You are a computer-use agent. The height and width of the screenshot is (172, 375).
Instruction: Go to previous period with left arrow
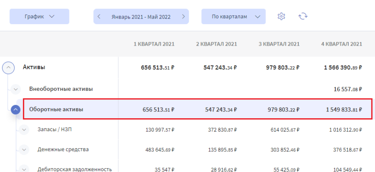pyautogui.click(x=99, y=17)
